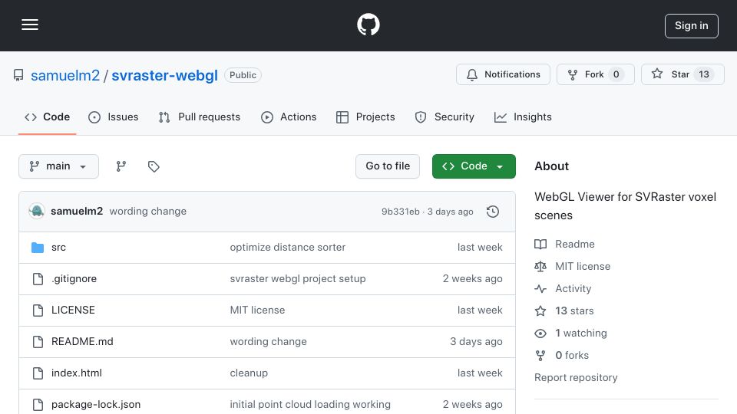Open the README.md file

[82, 342]
